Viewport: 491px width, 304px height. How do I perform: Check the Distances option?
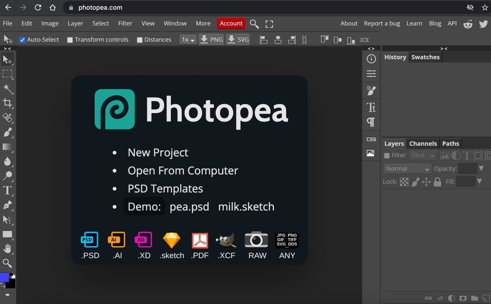click(x=139, y=39)
